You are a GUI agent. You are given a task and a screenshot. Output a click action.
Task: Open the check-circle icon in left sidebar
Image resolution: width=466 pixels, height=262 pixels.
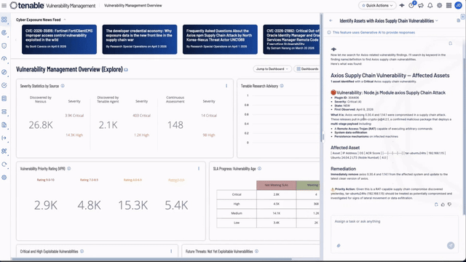point(4,85)
